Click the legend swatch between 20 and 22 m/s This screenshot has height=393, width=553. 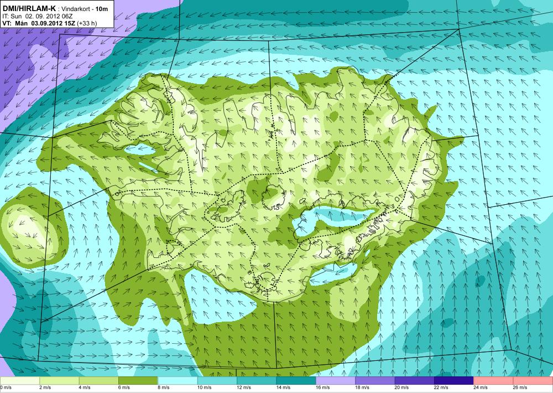coord(415,381)
